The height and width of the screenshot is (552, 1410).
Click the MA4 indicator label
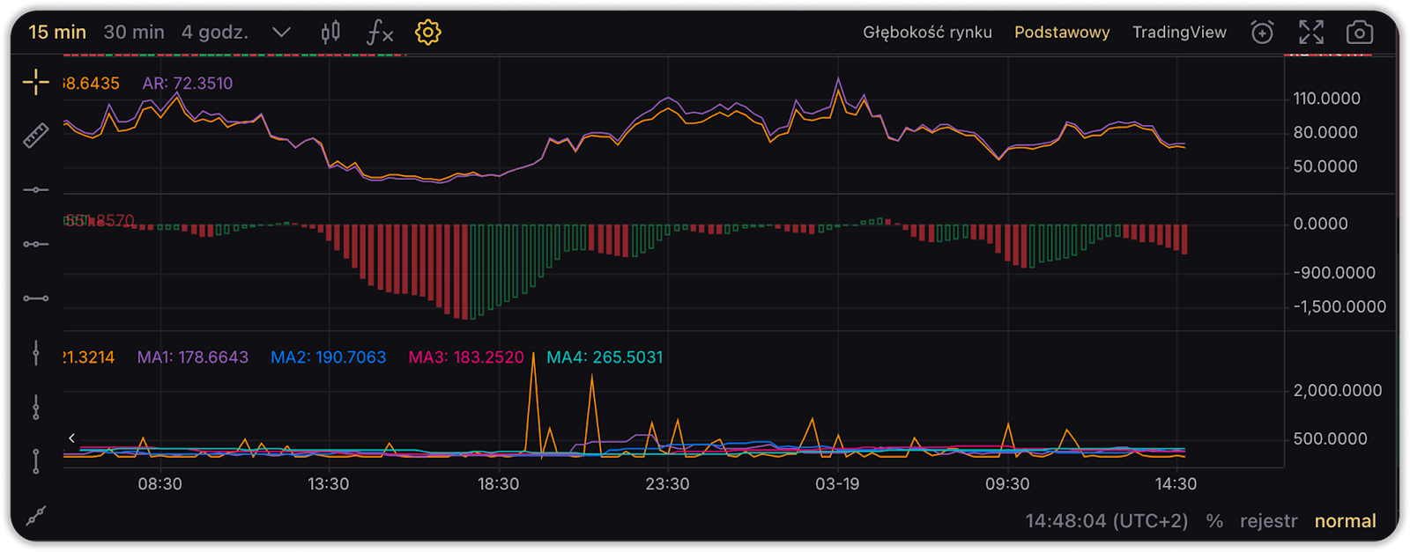point(605,357)
